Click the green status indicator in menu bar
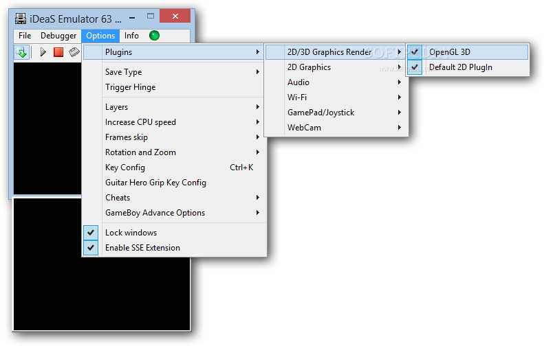Viewport: 544px width, 346px height. click(x=154, y=35)
